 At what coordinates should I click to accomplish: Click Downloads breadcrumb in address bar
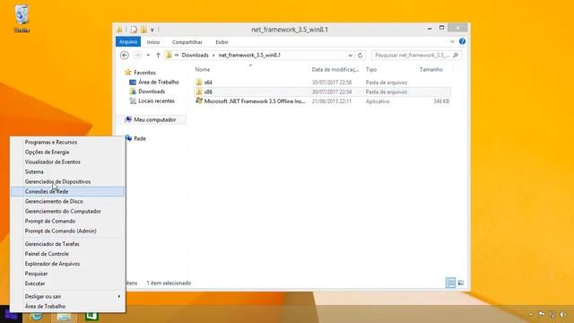(196, 56)
